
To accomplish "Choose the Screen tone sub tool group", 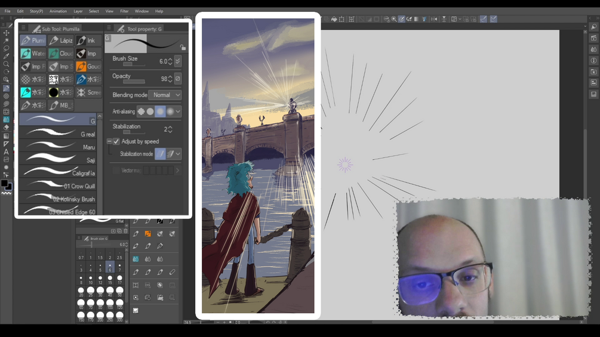I will pyautogui.click(x=88, y=92).
